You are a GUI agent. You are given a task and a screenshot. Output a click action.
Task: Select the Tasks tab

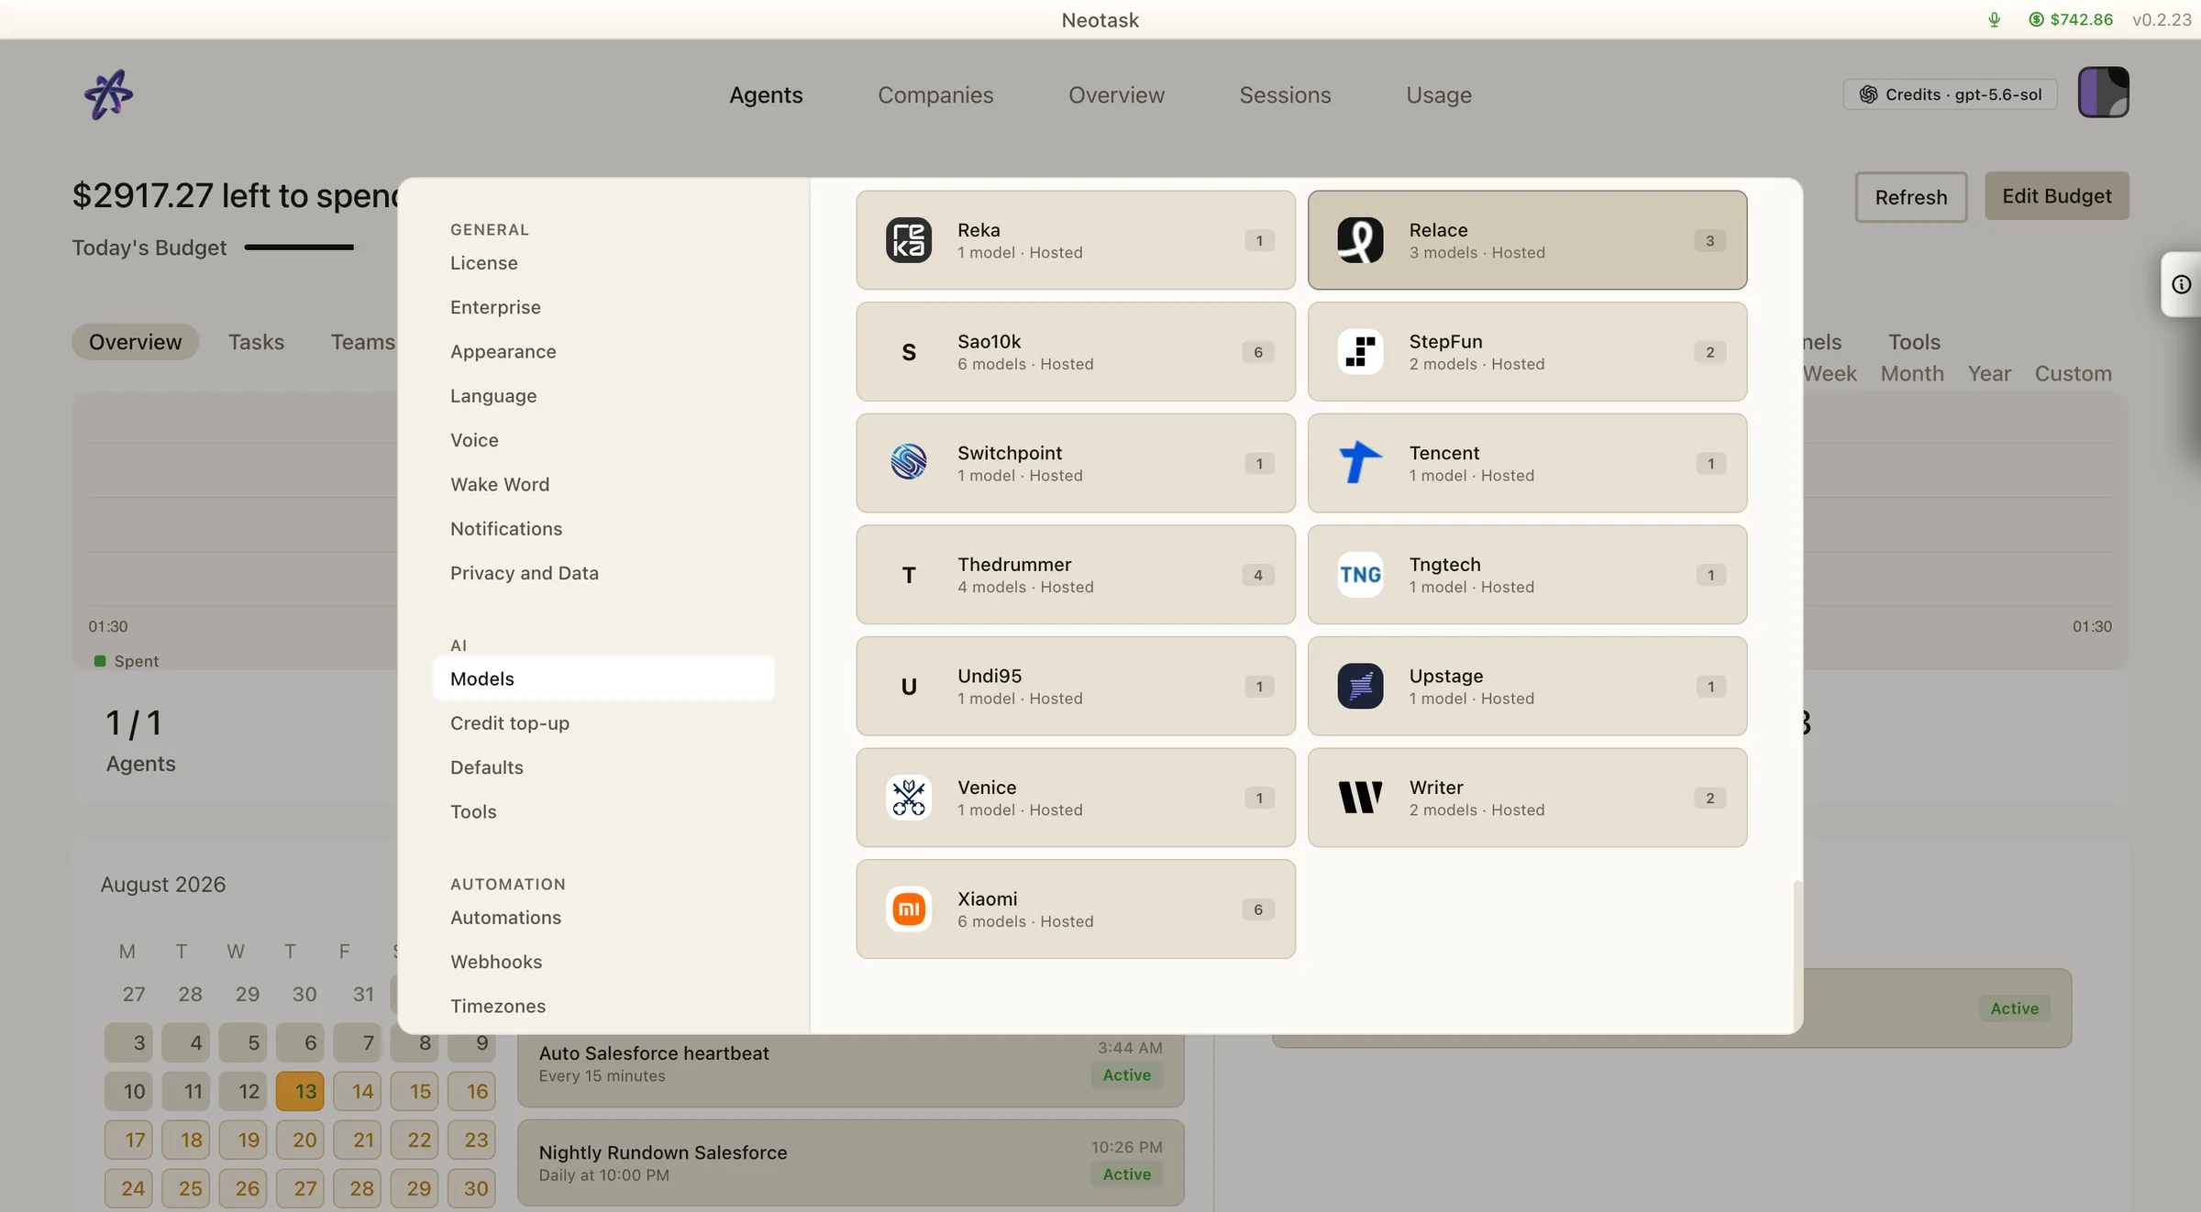(x=256, y=342)
